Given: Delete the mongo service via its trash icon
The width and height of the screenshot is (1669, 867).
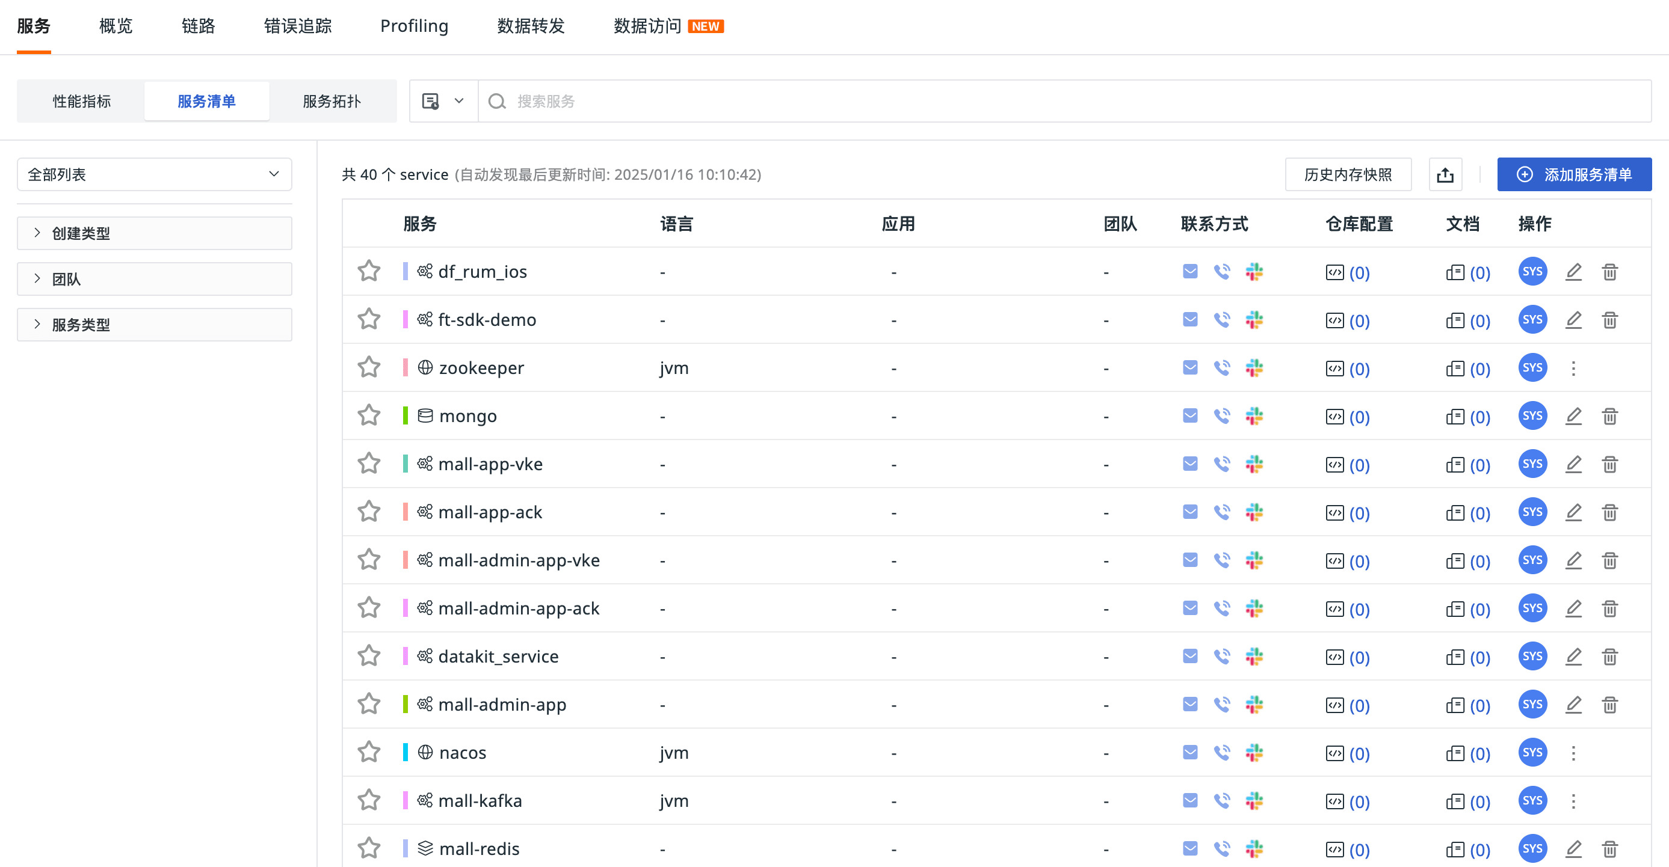Looking at the screenshot, I should click(1609, 416).
